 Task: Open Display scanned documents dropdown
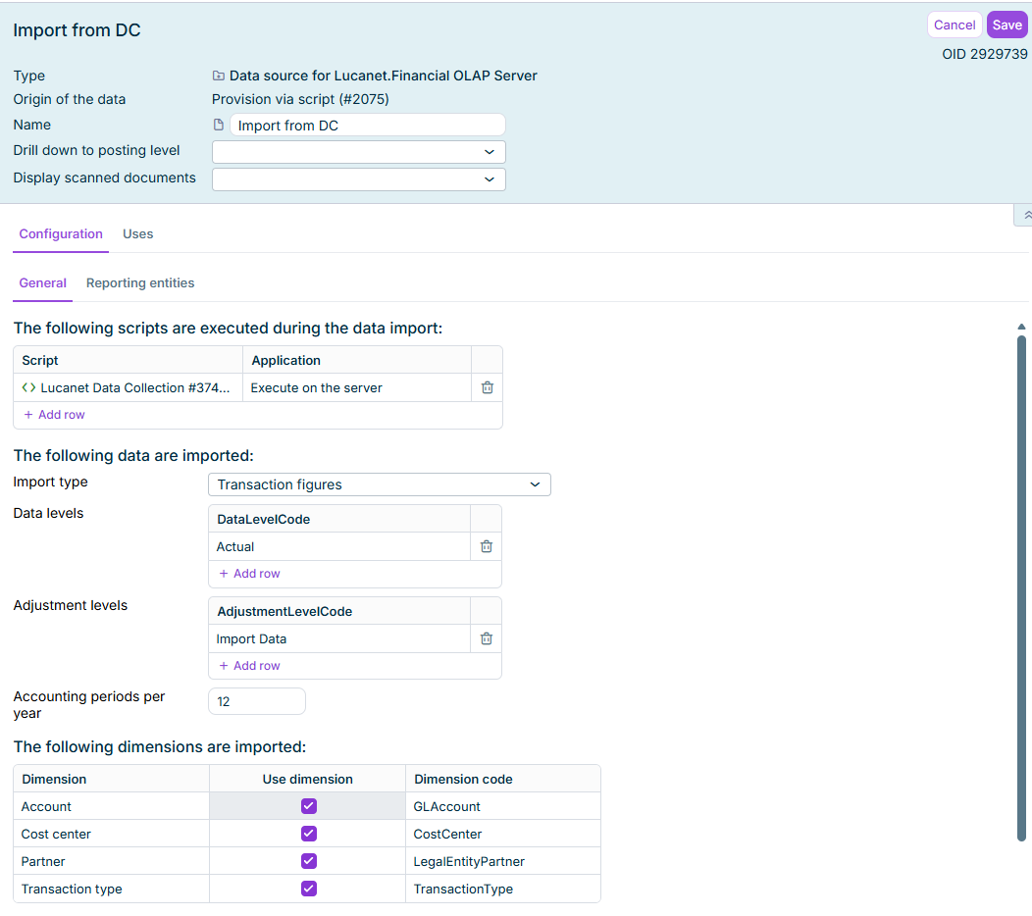359,179
